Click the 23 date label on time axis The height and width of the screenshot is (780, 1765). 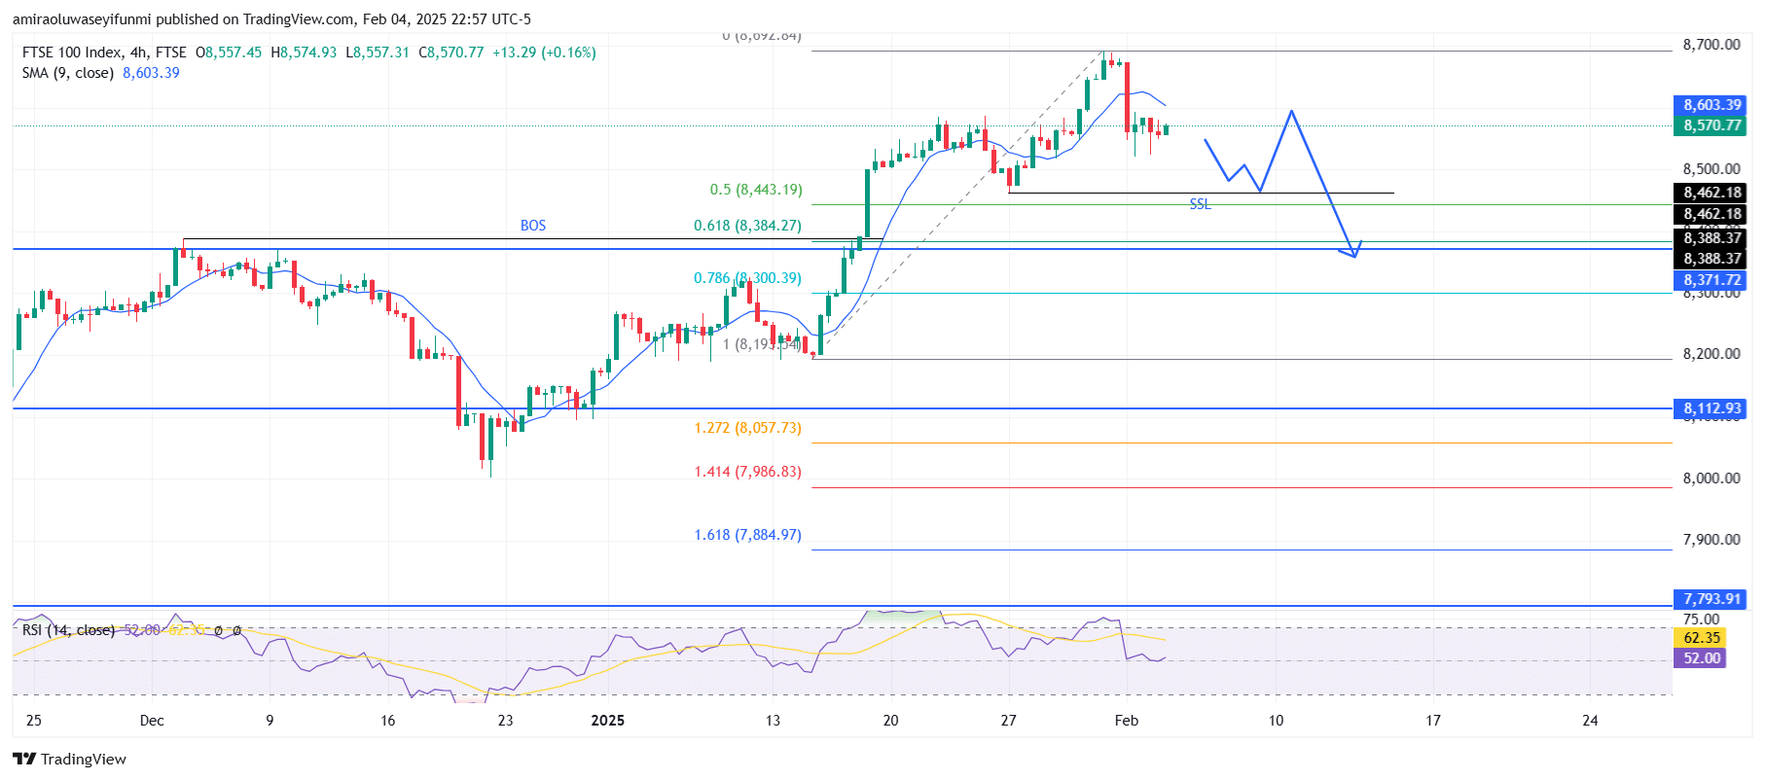[x=505, y=721]
